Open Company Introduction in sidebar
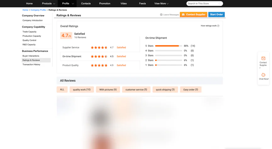 point(32,20)
